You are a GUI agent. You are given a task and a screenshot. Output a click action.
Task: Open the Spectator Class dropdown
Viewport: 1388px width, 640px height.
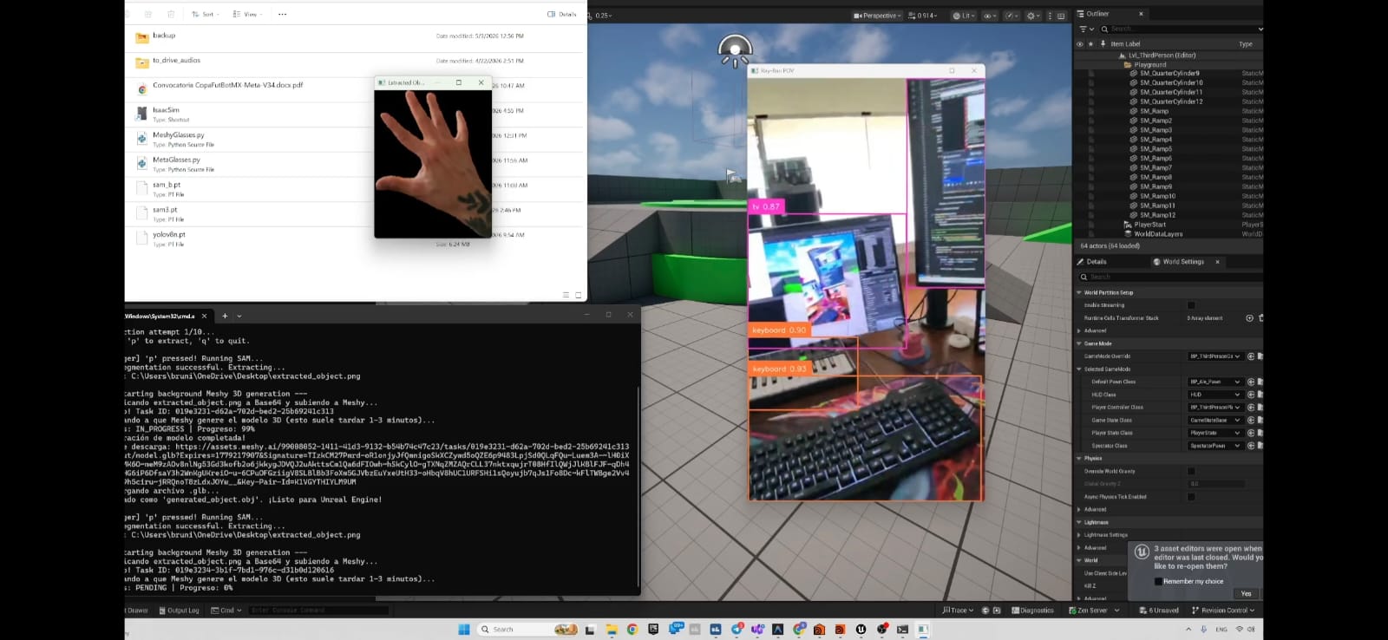click(1214, 446)
